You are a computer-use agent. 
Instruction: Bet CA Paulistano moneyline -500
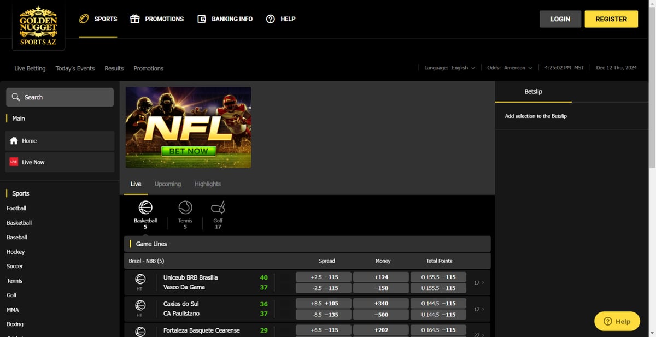pyautogui.click(x=381, y=314)
